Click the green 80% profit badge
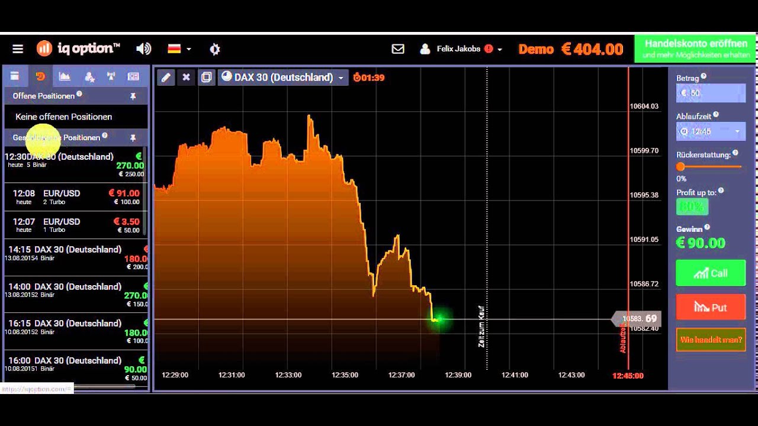 point(692,206)
